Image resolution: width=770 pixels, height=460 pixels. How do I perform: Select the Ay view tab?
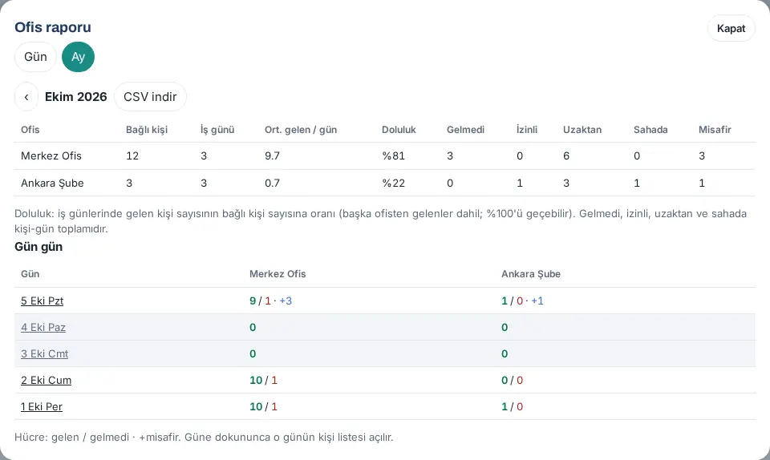(78, 57)
